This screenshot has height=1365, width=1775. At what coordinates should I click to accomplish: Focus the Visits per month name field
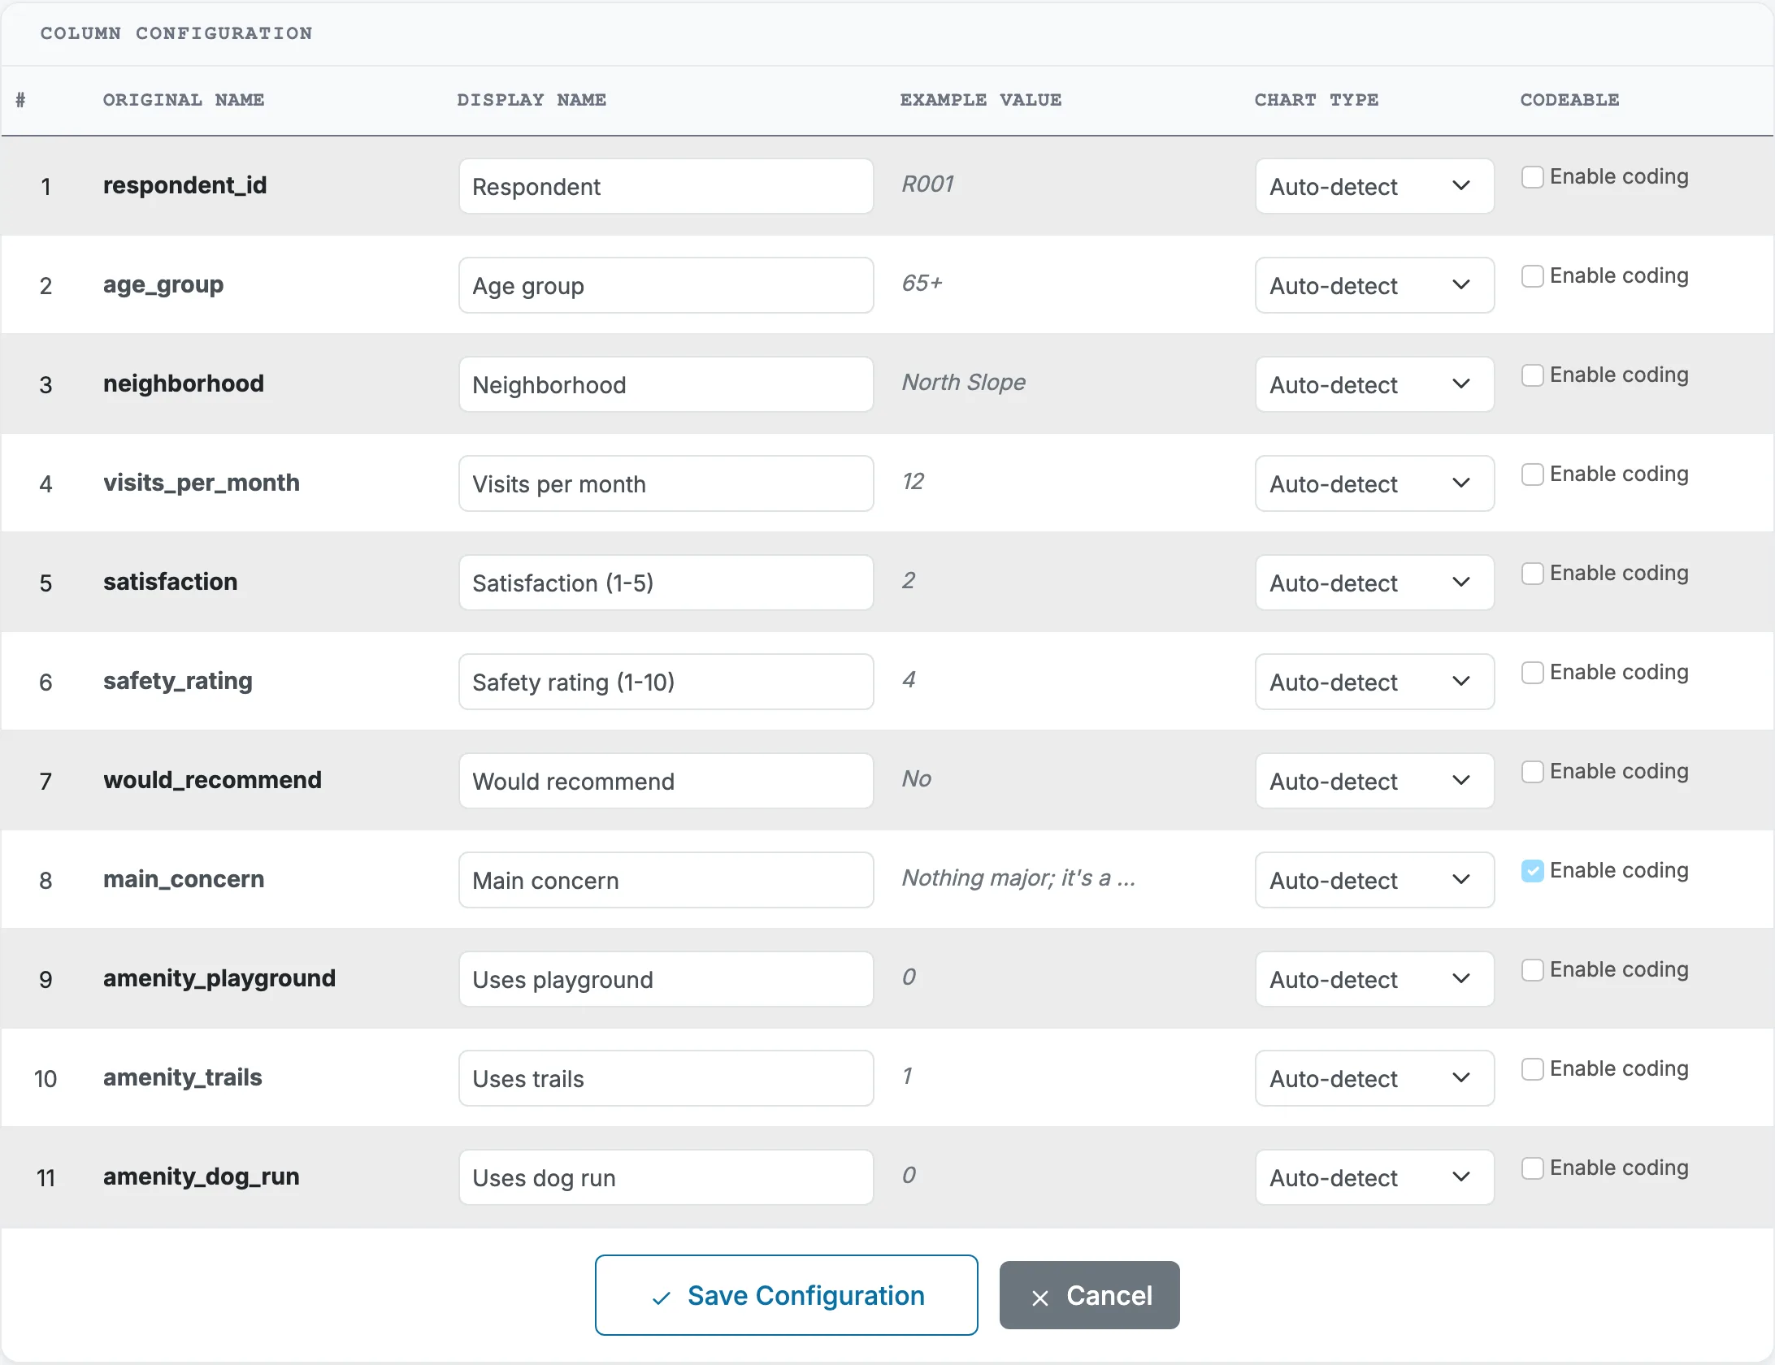point(666,483)
